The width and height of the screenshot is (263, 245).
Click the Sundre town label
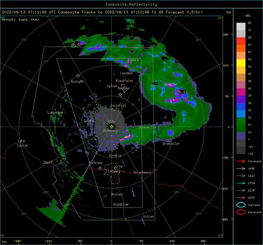point(89,121)
